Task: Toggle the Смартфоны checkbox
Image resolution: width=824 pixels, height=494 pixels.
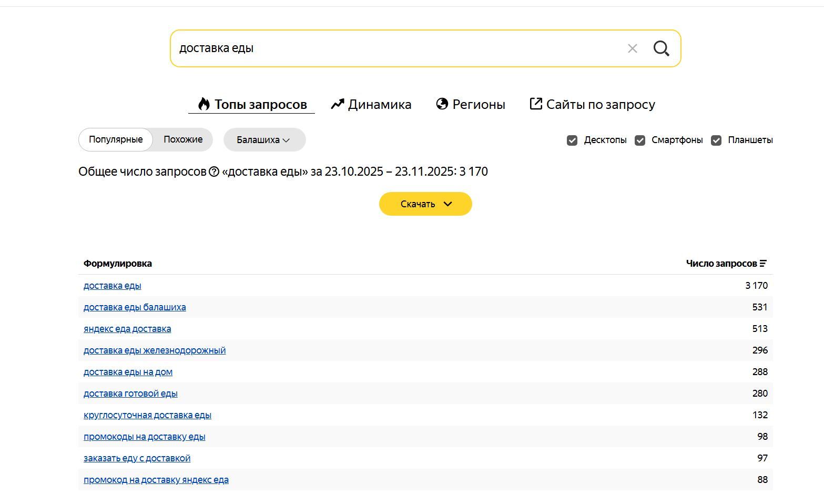Action: click(x=640, y=140)
